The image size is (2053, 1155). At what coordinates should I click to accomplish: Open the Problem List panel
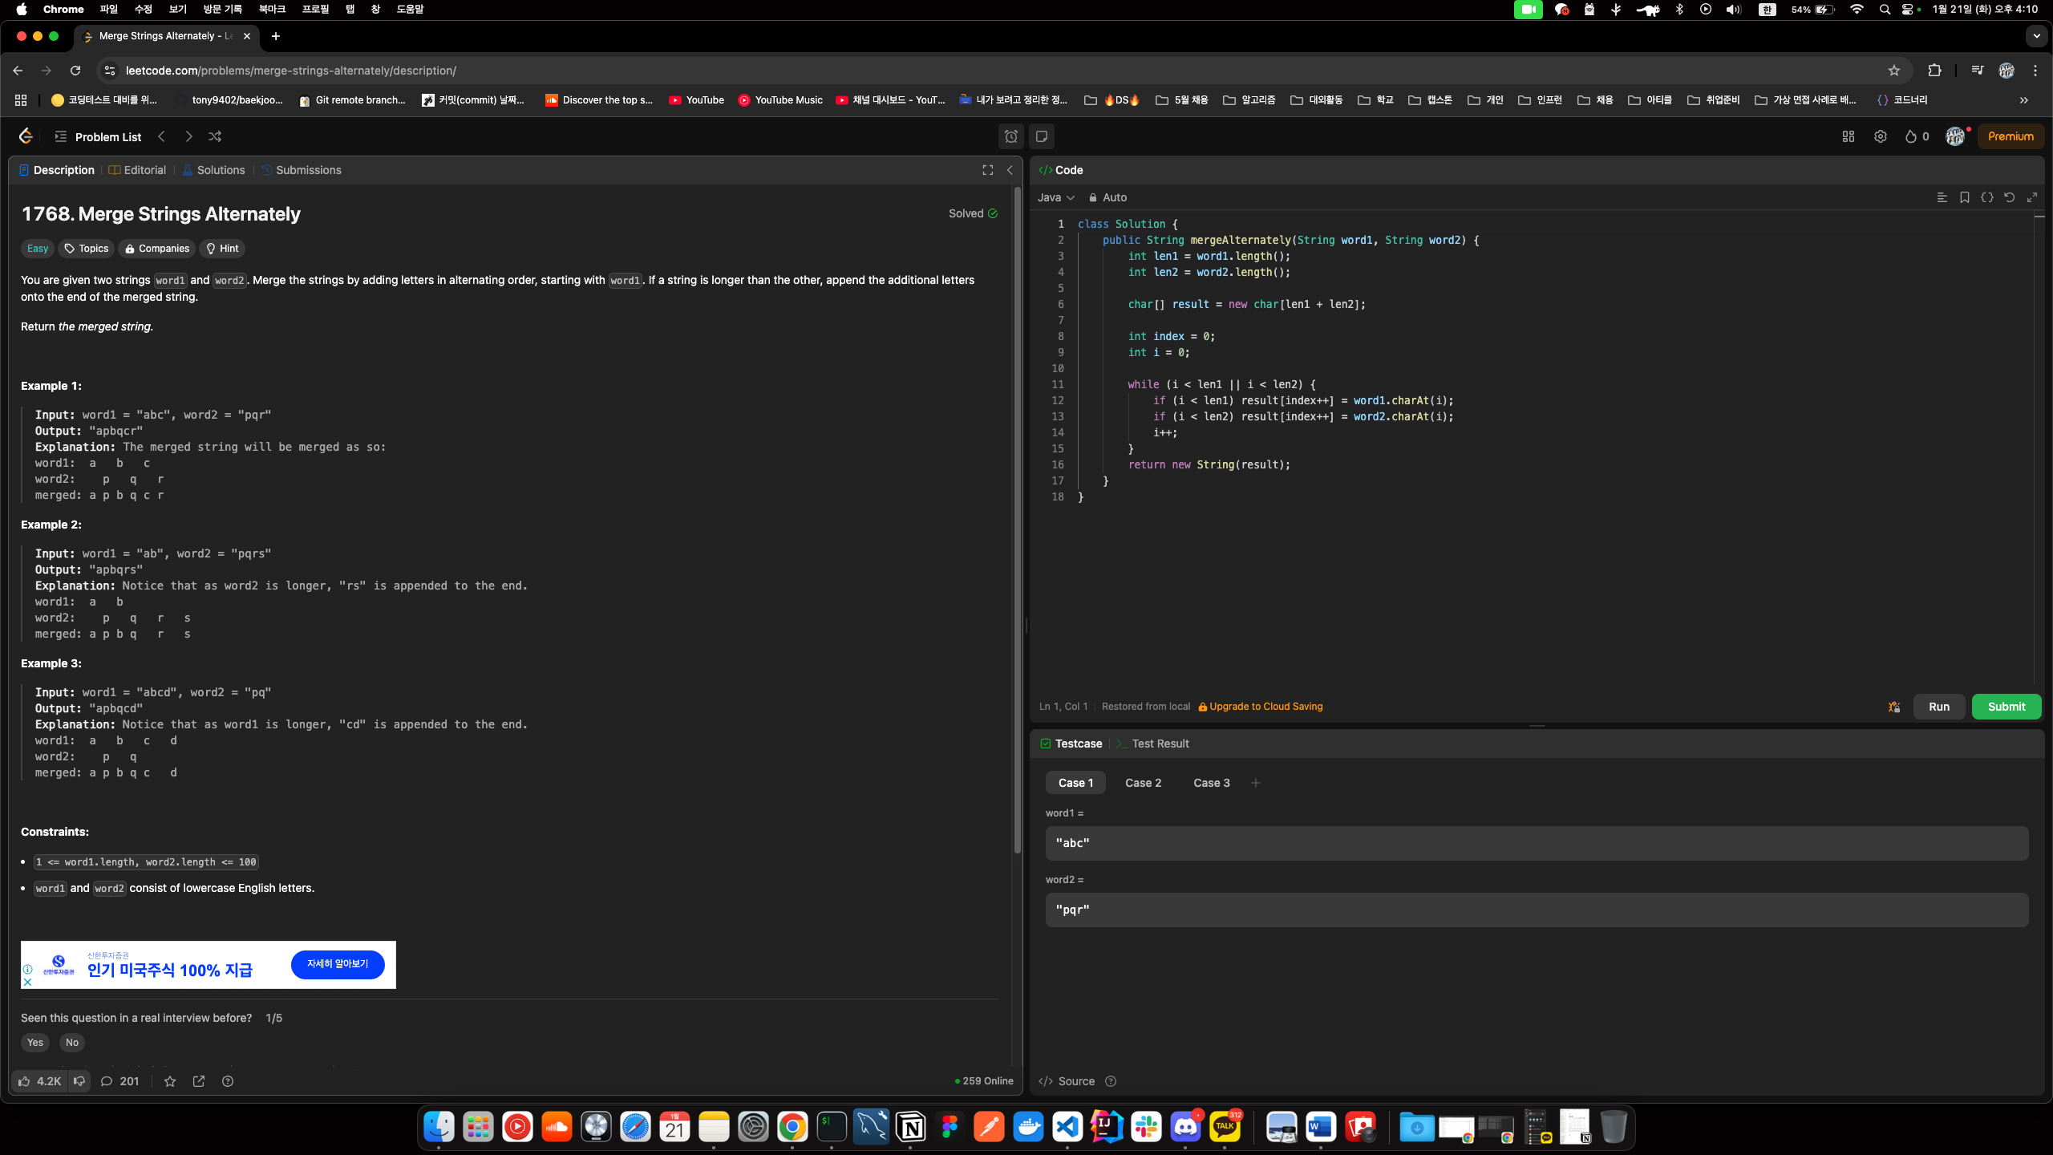tap(98, 136)
